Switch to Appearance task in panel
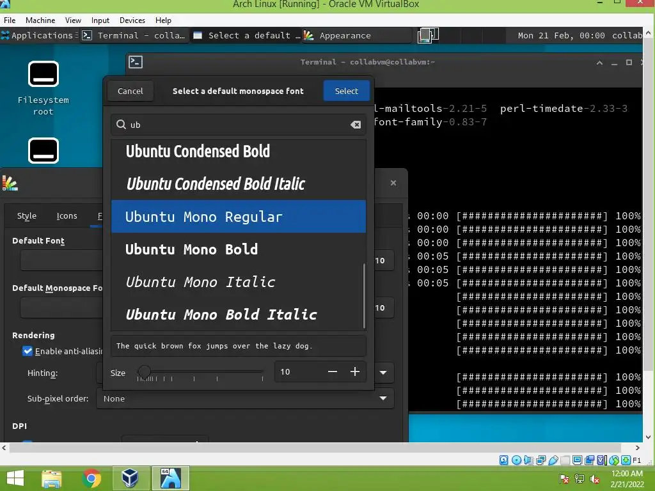Image resolution: width=655 pixels, height=491 pixels. [357, 35]
